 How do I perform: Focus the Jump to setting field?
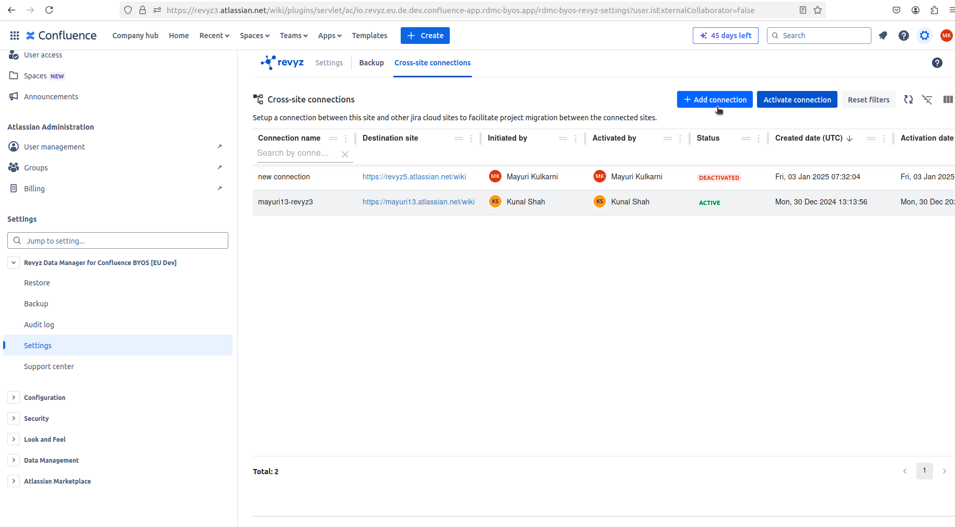point(118,240)
